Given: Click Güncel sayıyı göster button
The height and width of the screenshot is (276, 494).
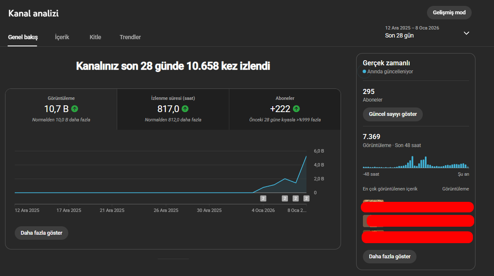Looking at the screenshot, I should [392, 114].
